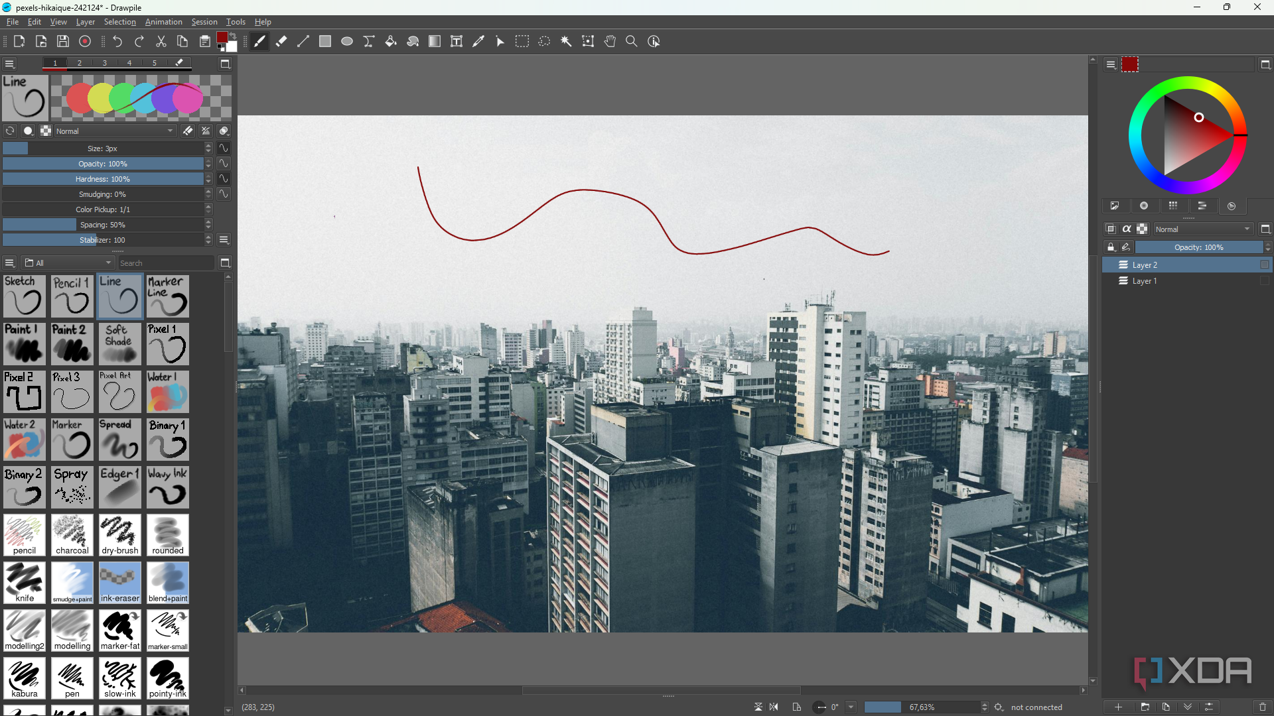Open the brush folder All dropdown
Image resolution: width=1274 pixels, height=716 pixels.
tap(68, 263)
